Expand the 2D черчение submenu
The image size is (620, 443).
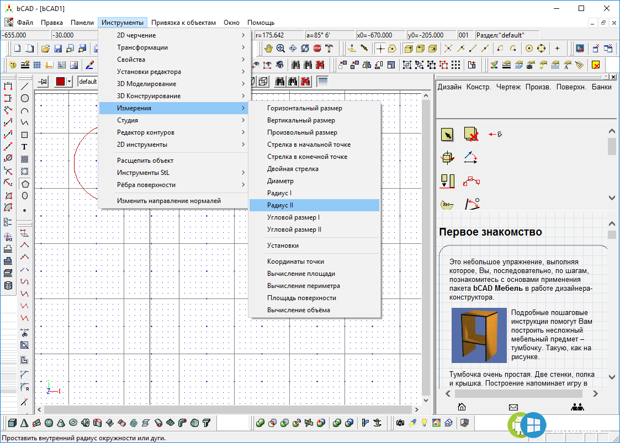(174, 35)
